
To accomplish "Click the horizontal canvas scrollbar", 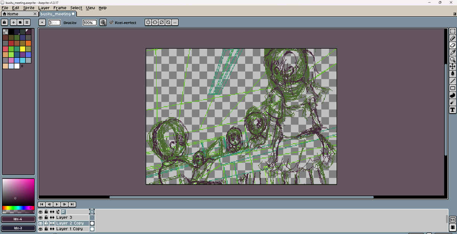I will click(241, 197).
